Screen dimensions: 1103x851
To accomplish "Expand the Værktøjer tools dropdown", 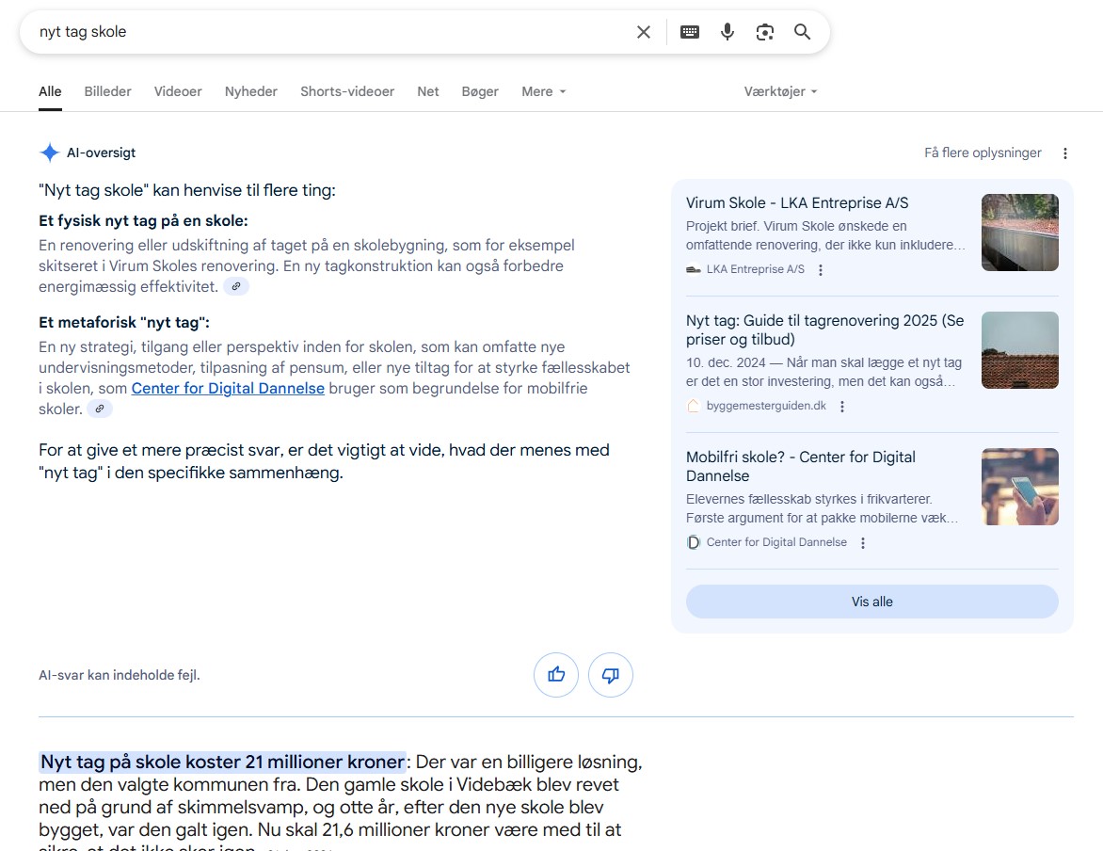I will [x=780, y=91].
